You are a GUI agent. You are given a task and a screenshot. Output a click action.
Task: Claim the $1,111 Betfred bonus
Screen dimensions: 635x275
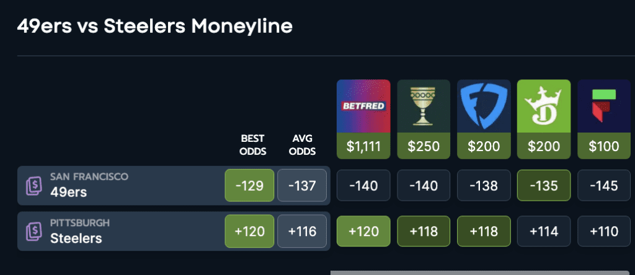363,146
